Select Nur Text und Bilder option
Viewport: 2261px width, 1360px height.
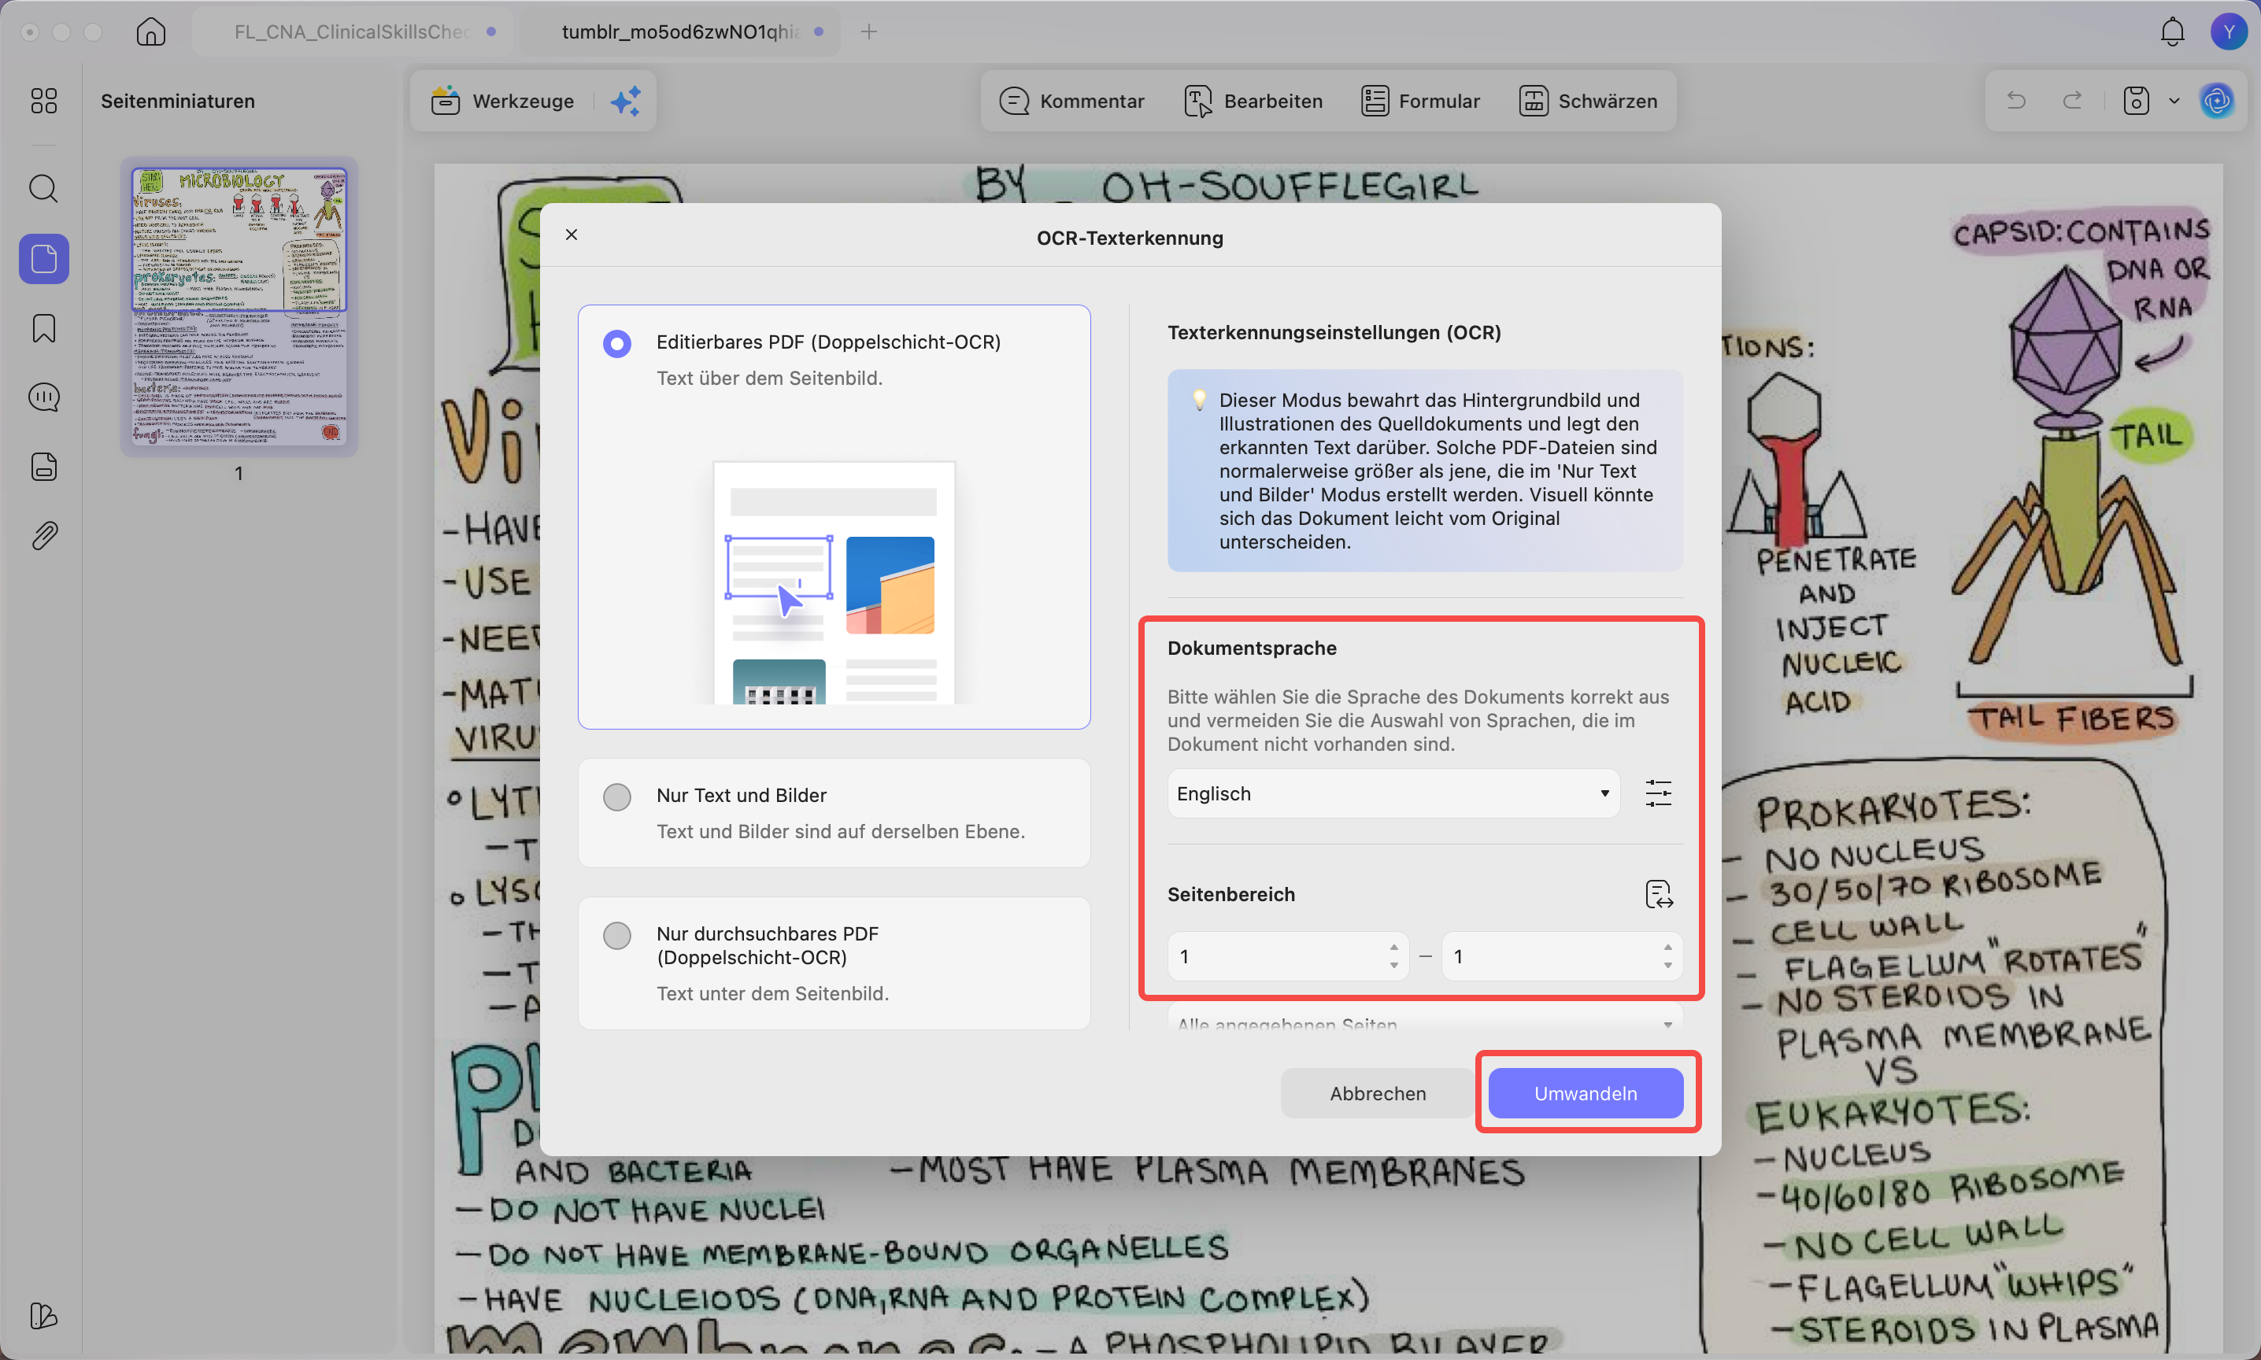pos(616,797)
